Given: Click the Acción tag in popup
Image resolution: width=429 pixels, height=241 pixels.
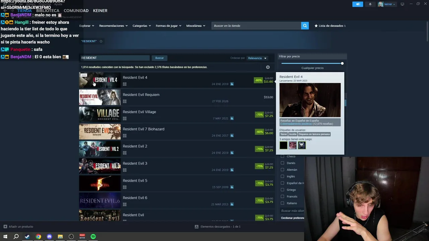Looking at the screenshot, I should 293,134.
